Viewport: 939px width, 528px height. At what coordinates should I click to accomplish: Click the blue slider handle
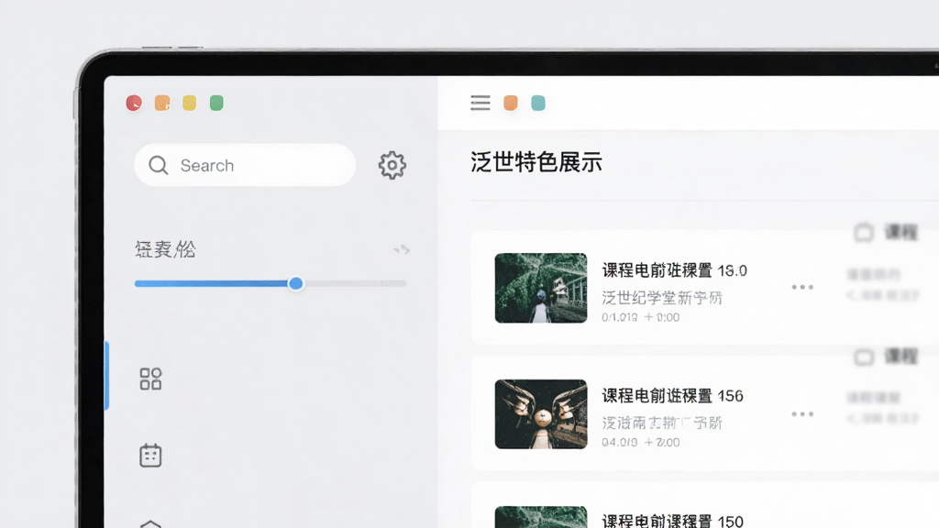pos(295,283)
